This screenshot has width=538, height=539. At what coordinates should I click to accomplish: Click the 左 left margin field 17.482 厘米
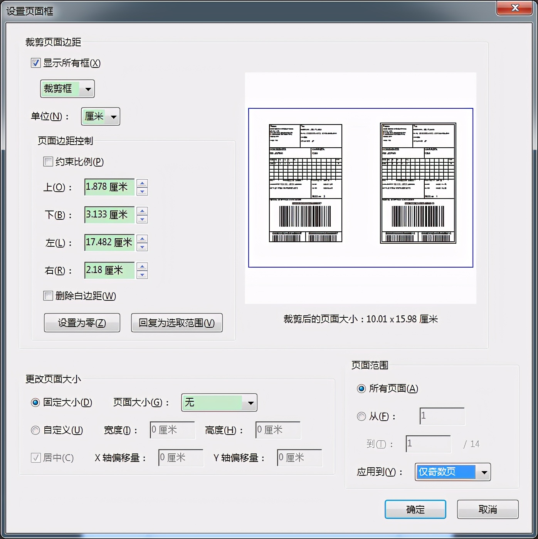tap(109, 243)
